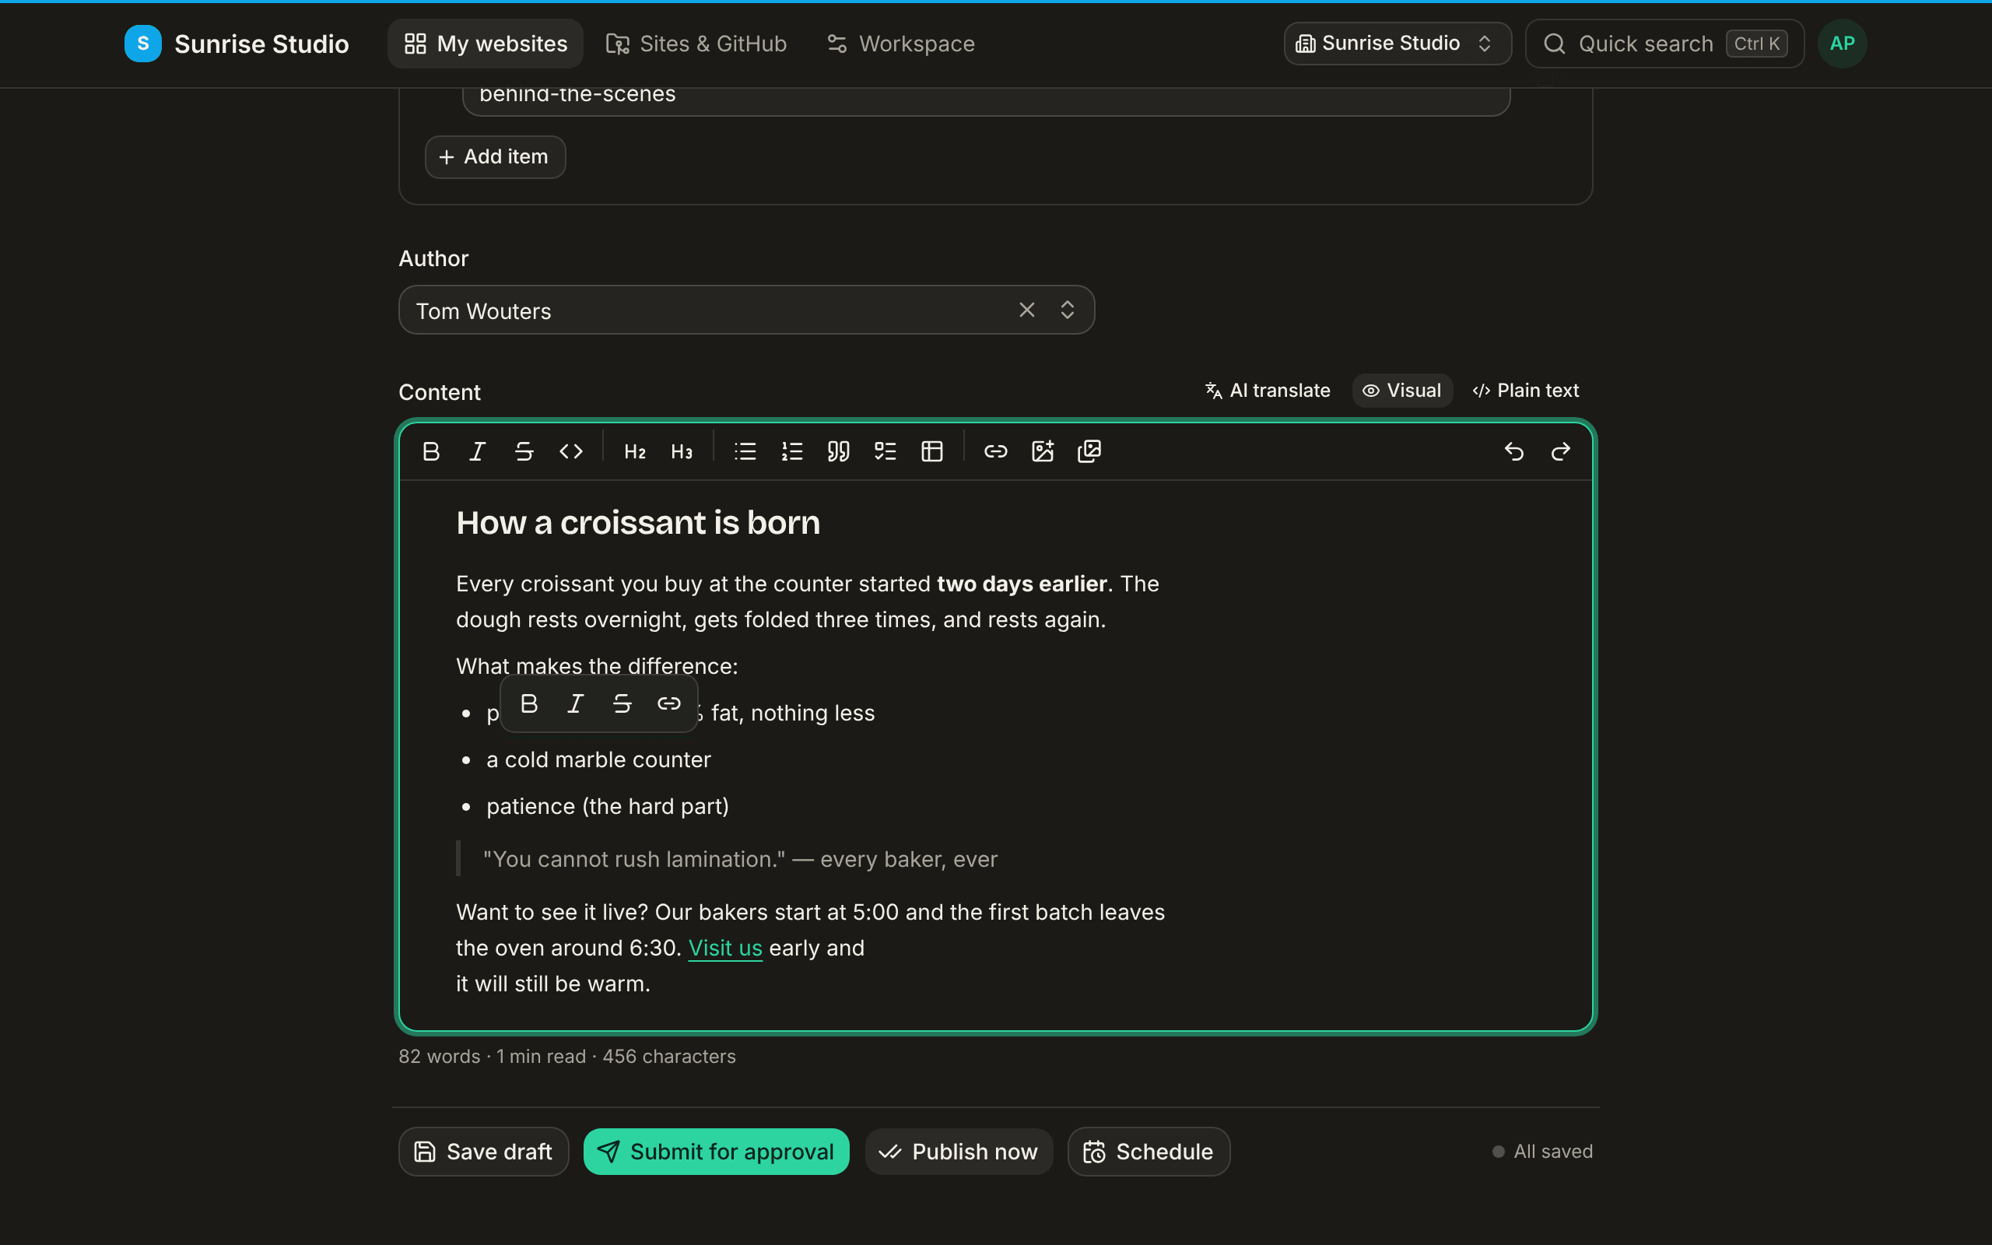The image size is (1992, 1245).
Task: Save the post as draft
Action: pyautogui.click(x=484, y=1152)
